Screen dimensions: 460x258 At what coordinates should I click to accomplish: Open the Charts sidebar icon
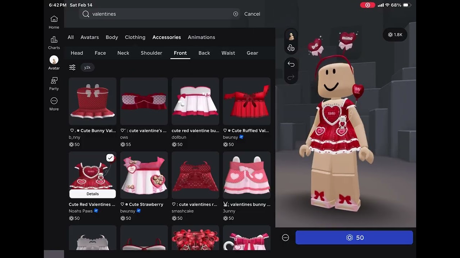coord(54,42)
